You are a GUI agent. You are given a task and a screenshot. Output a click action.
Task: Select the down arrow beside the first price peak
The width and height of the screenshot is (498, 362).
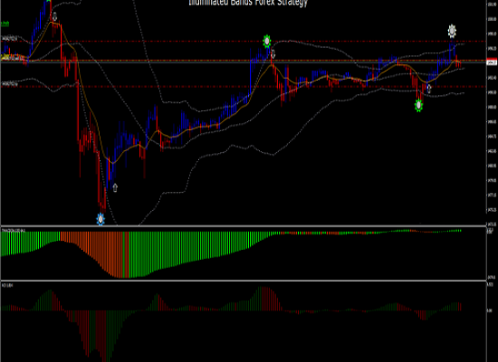[x=54, y=16]
